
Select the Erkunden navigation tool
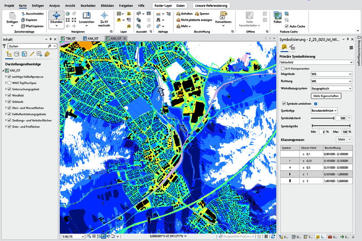(56, 18)
